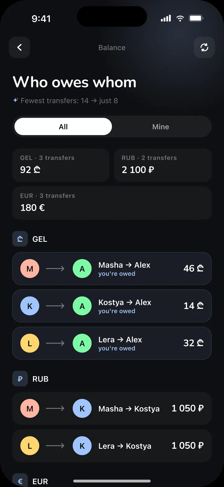
Task: Tap the EUR euro section icon
Action: [x=20, y=480]
